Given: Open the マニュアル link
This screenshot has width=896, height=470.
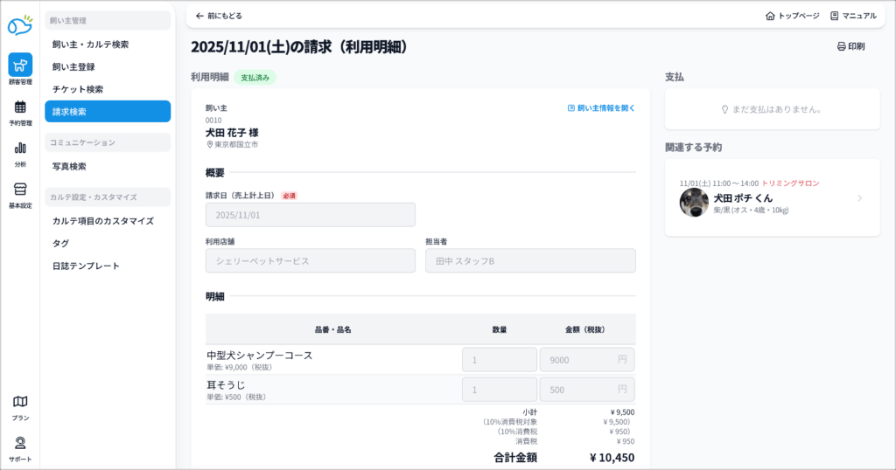Looking at the screenshot, I should pos(853,16).
